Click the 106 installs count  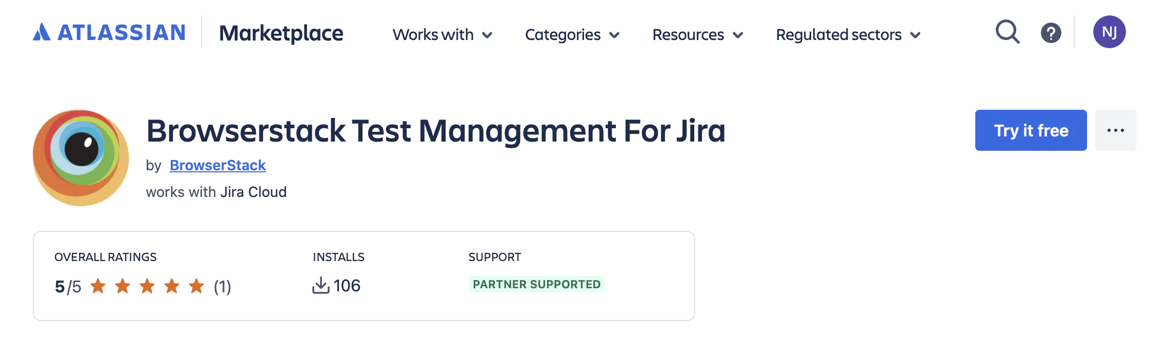(x=347, y=286)
